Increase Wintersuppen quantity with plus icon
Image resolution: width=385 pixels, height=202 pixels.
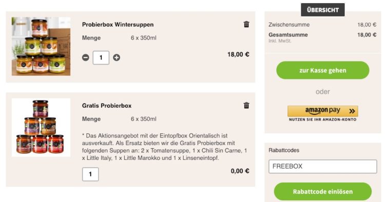click(117, 57)
